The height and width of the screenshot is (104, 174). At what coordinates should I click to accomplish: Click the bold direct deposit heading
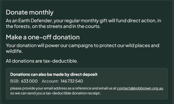(54, 75)
